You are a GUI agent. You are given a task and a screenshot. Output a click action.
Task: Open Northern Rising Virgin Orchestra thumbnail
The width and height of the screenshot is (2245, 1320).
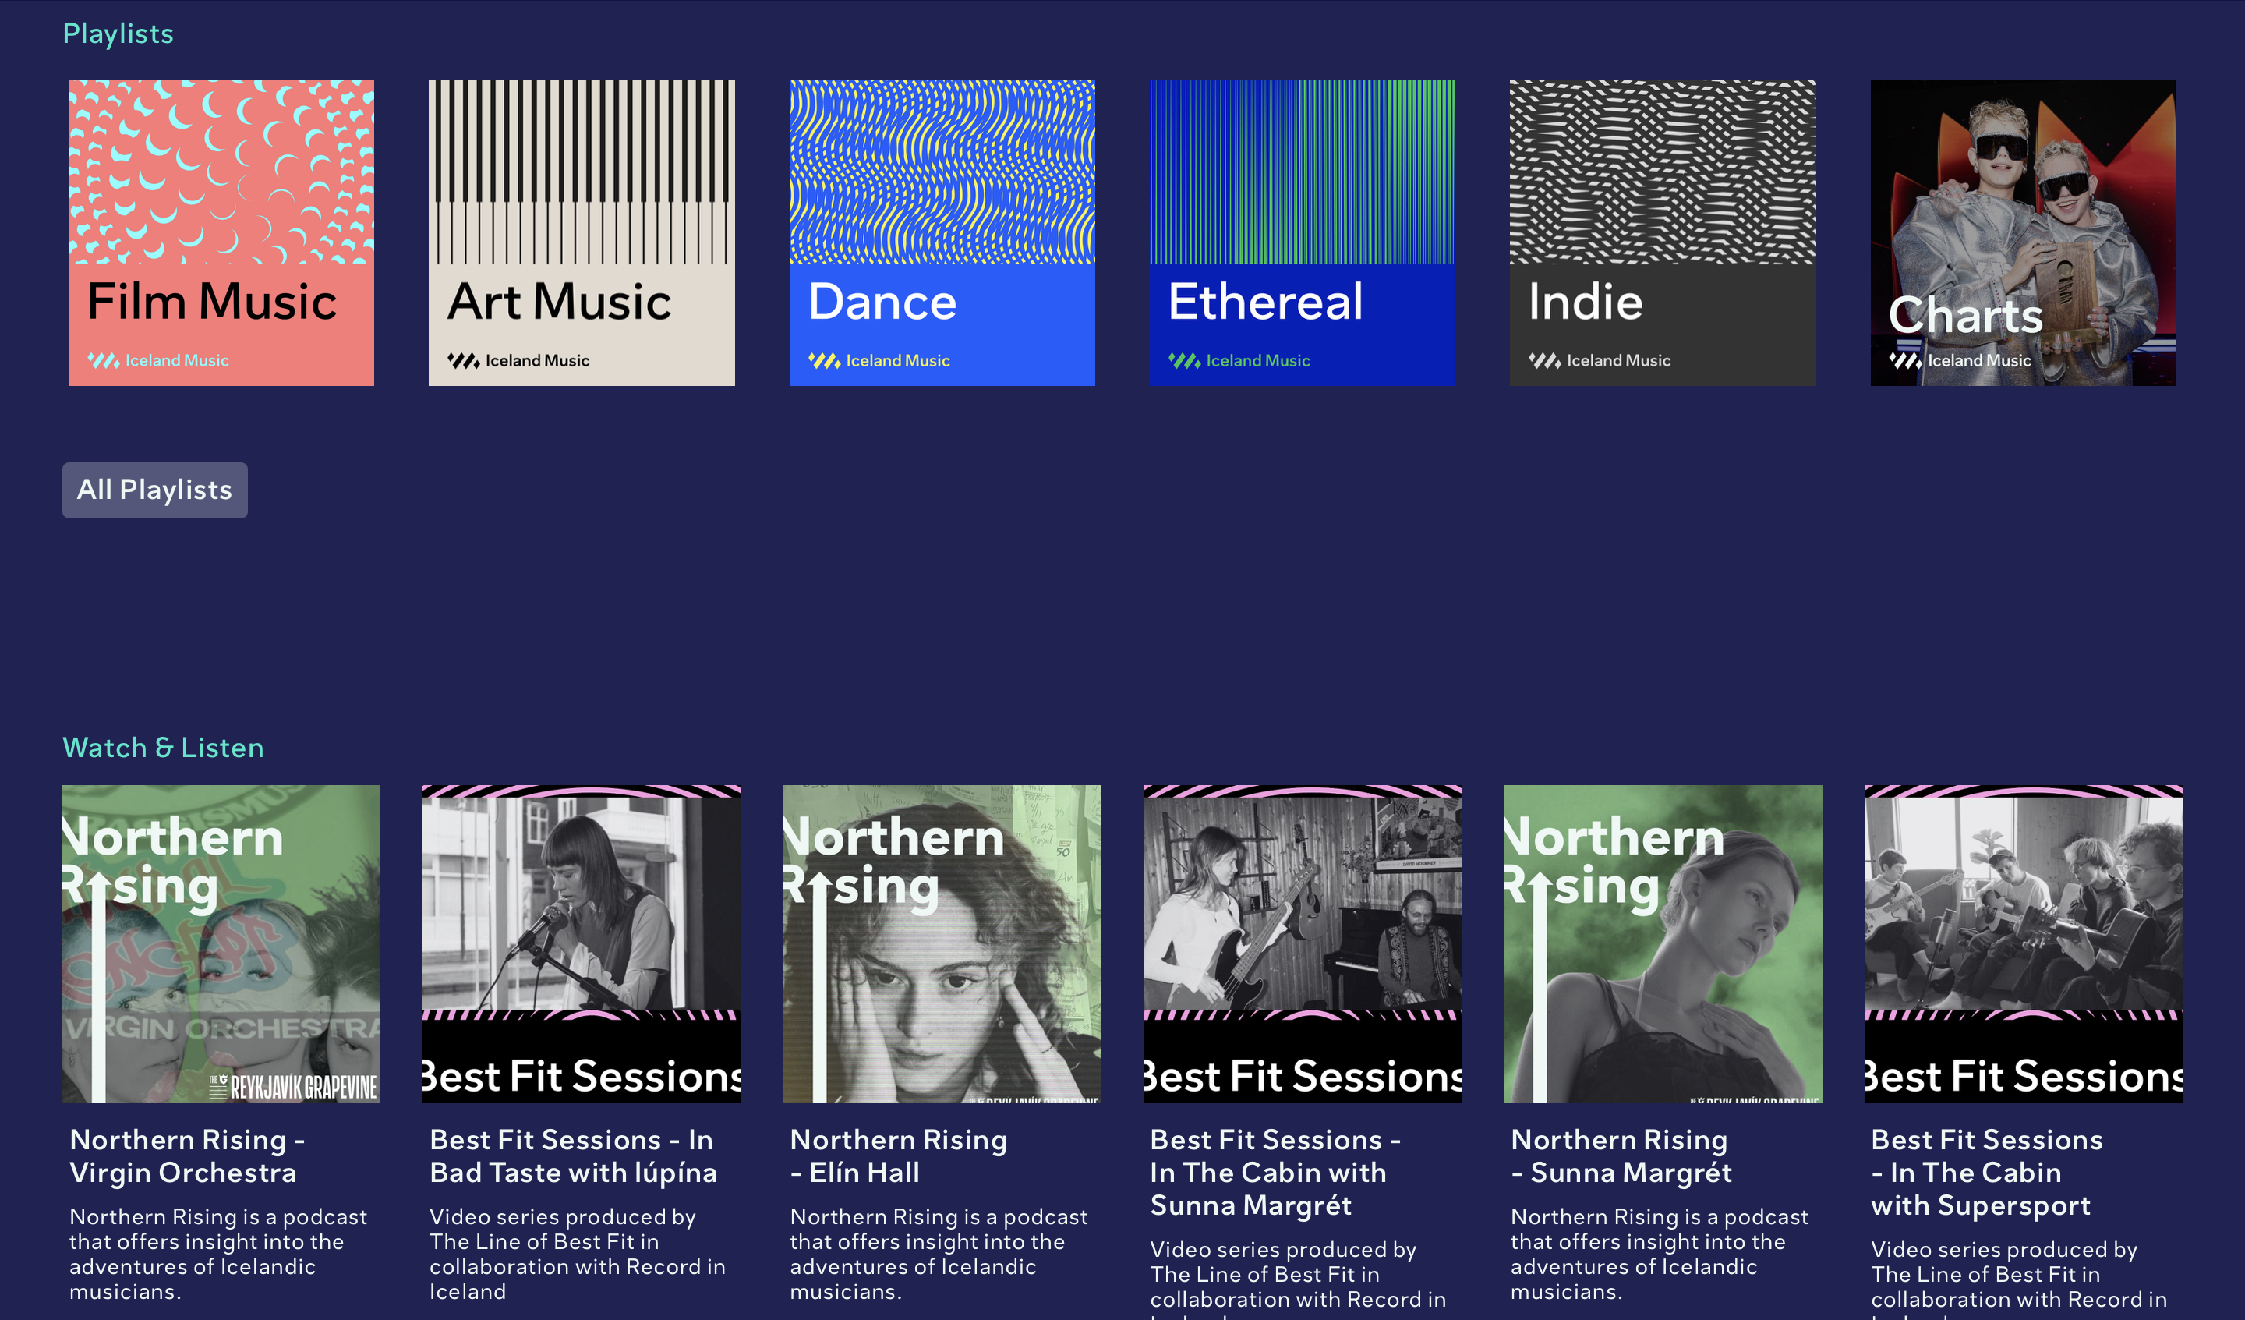point(221,943)
